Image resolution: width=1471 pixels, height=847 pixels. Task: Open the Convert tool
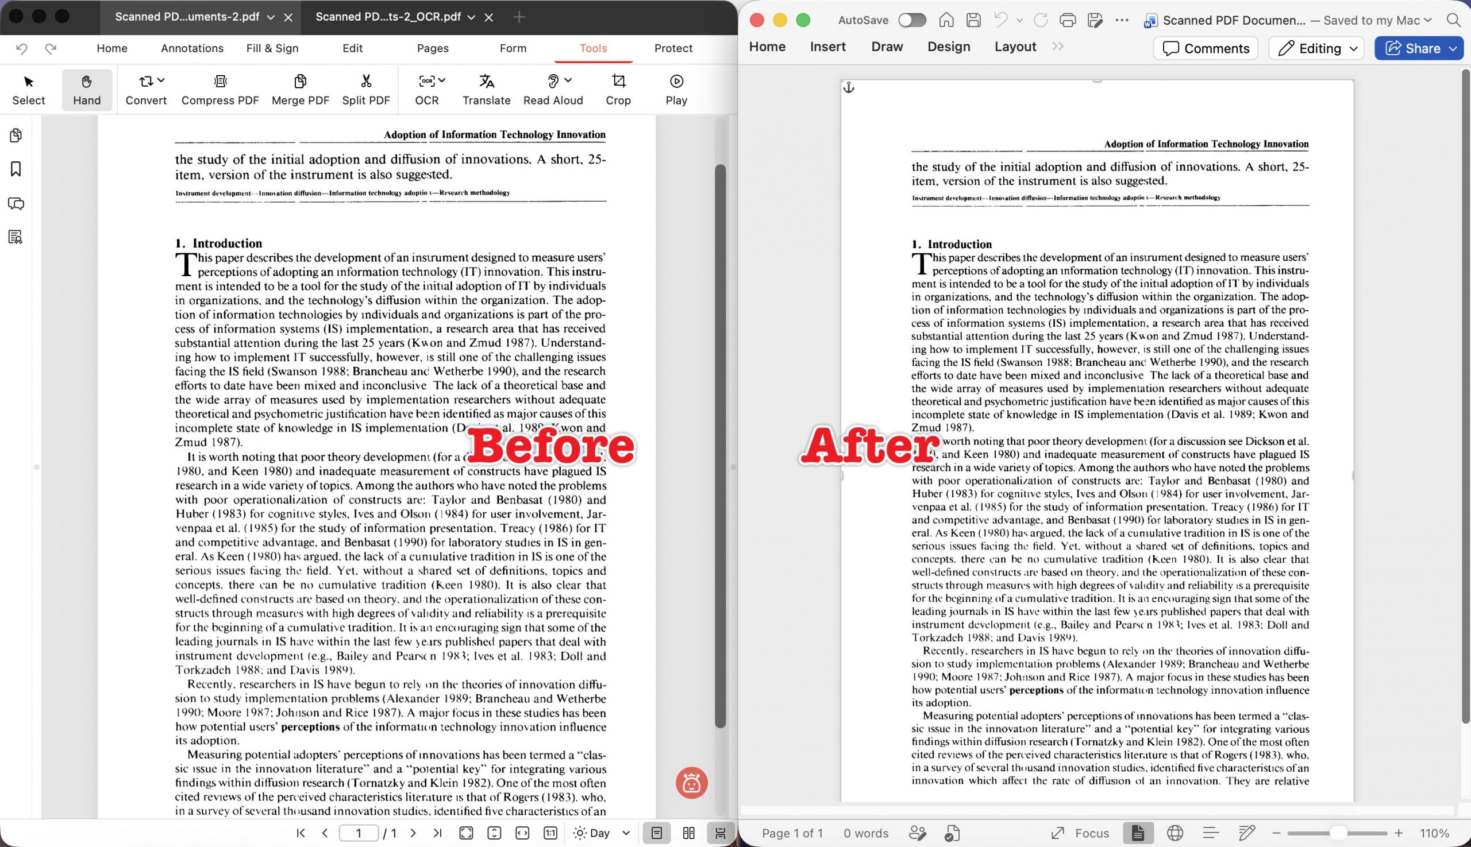pos(145,90)
